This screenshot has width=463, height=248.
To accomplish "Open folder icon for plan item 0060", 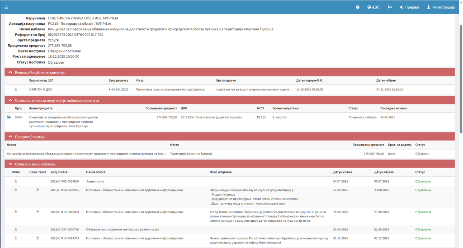I will point(9,117).
